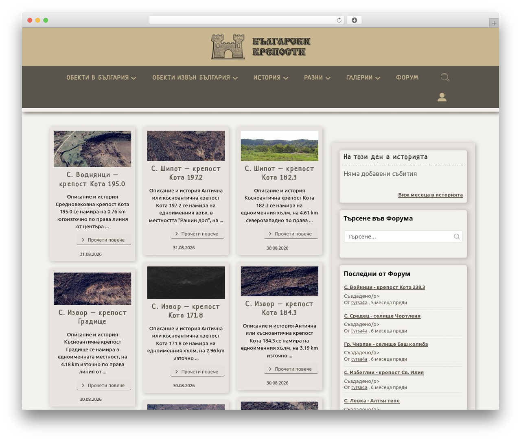
Task: Click the title С. Извор — крепост Кота 171.8
Action: (x=186, y=311)
